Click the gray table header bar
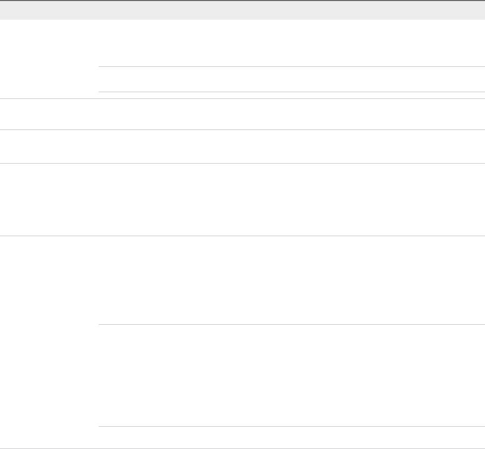The height and width of the screenshot is (449, 485). click(x=243, y=10)
